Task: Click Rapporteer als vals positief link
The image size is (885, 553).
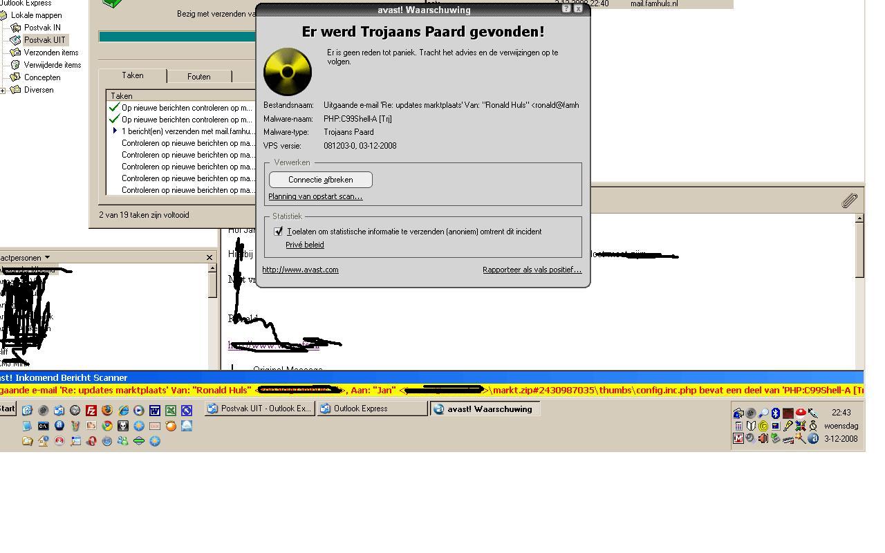Action: (532, 270)
